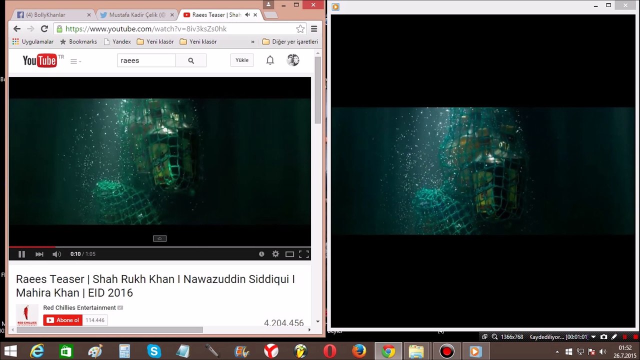The height and width of the screenshot is (360, 640).
Task: Seek on the YouTube progress bar
Action: pyautogui.click(x=160, y=247)
